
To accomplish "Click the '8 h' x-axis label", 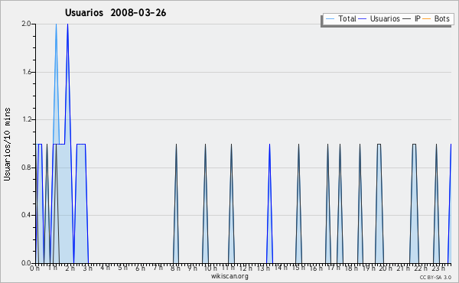I will click(x=175, y=268).
